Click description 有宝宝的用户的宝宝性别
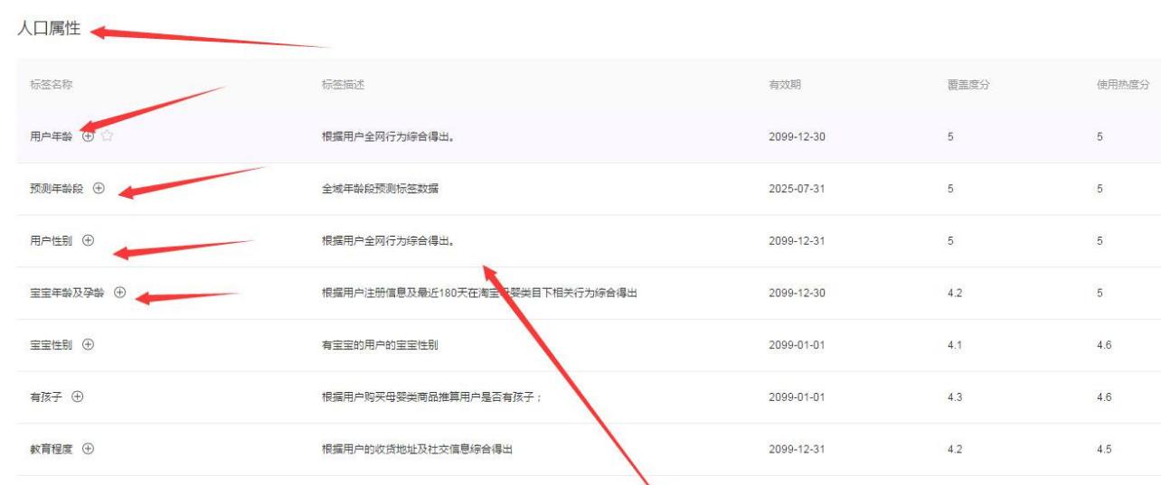The width and height of the screenshot is (1161, 485). [x=381, y=345]
